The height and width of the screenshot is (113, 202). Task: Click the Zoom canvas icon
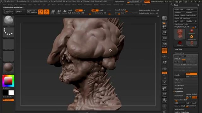[x=164, y=33]
